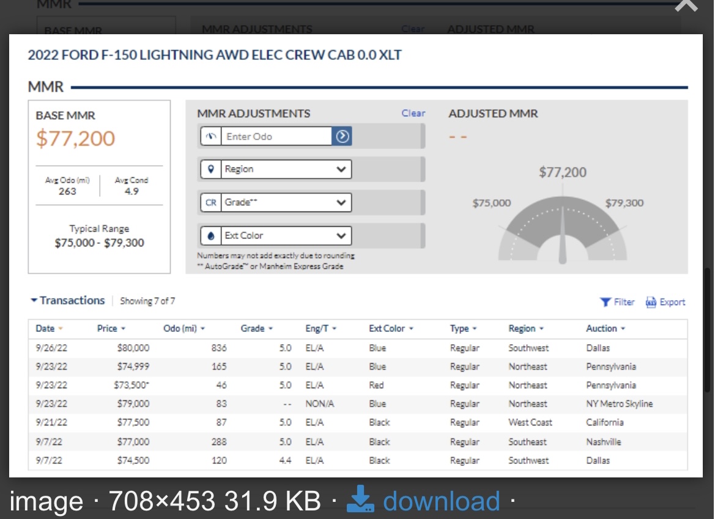Sort transactions by Type column
The image size is (715, 519).
click(463, 328)
